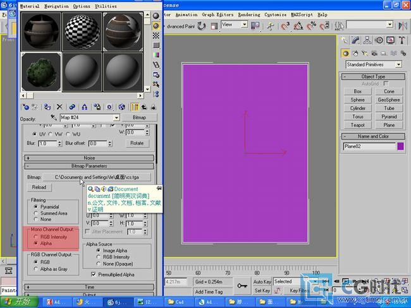Open the Utilities hammer panel tab
The width and height of the screenshot is (411, 308).
(x=402, y=40)
